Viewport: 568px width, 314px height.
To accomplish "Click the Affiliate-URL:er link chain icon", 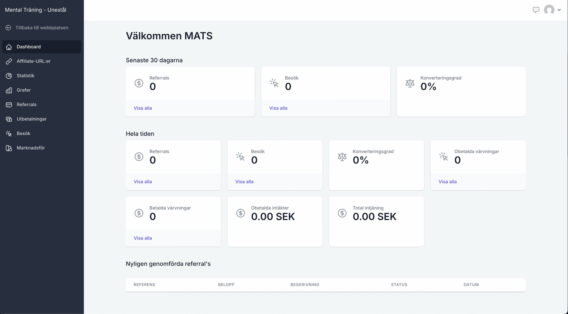I will 9,61.
